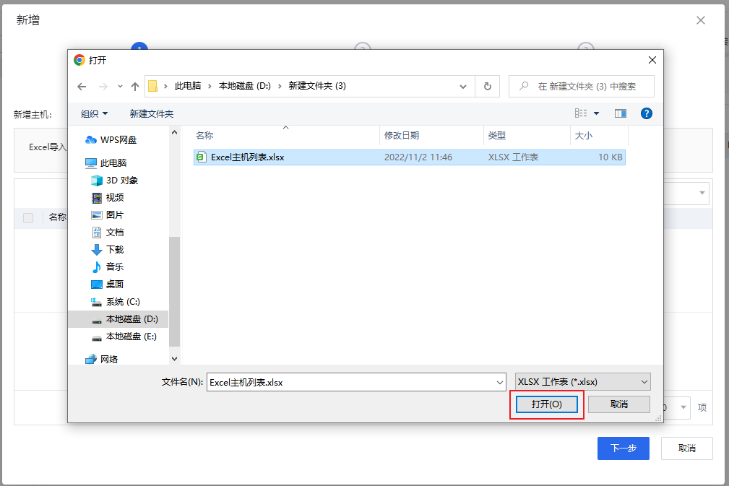Expand the 组织 menu
Viewport: 729px width, 486px height.
coord(94,113)
